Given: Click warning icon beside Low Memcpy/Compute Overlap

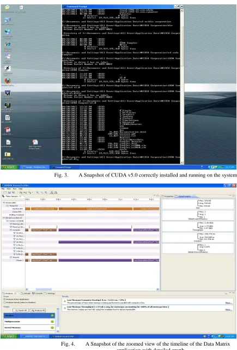Looking at the screenshot, I should point(65,301).
